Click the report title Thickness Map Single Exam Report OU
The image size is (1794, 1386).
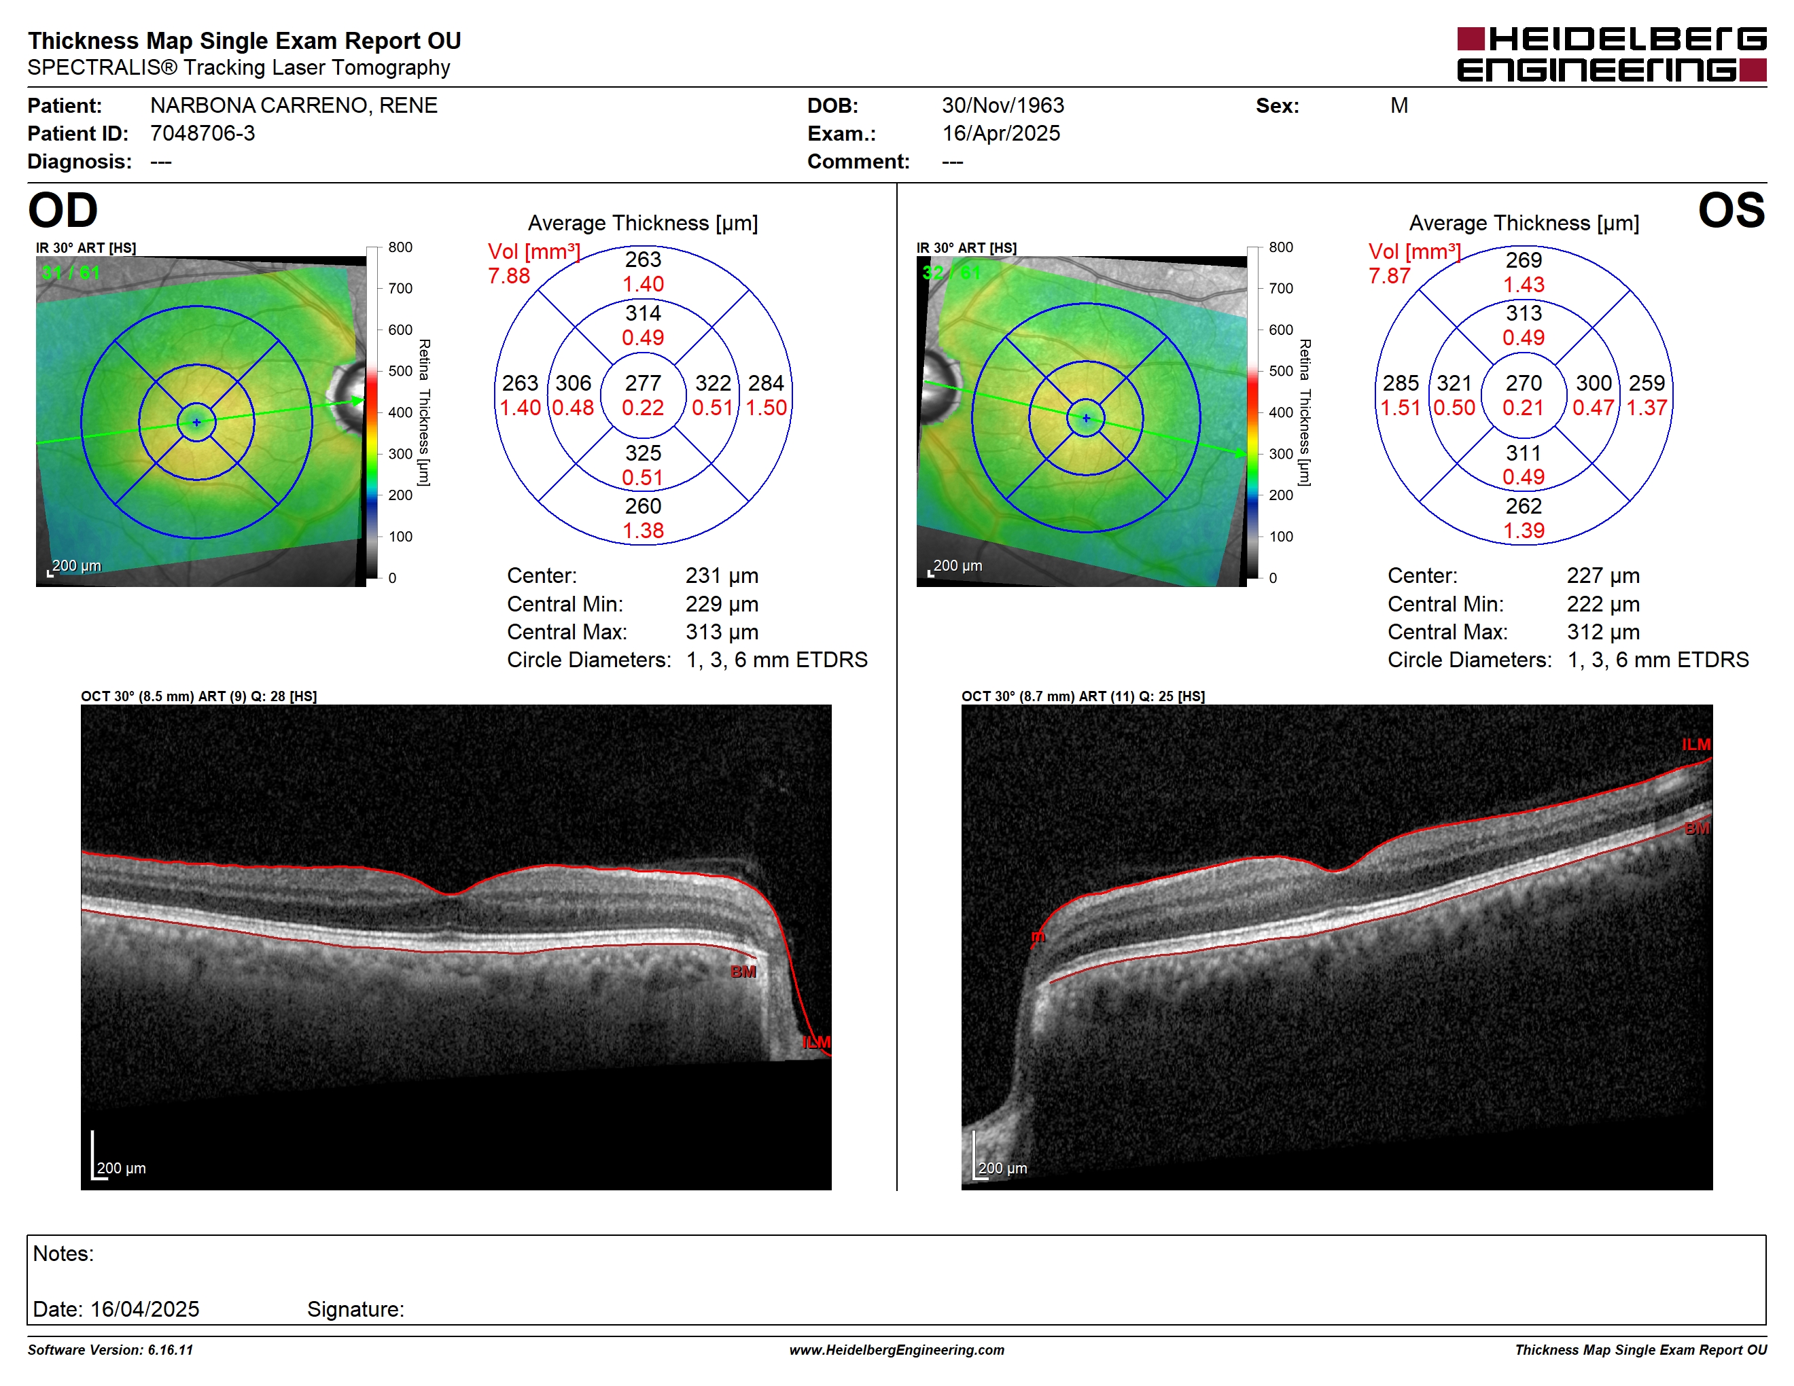point(244,40)
